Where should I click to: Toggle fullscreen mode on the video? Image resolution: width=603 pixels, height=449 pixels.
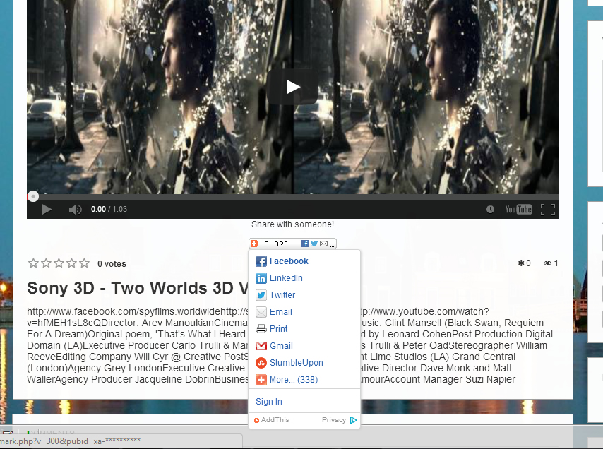[x=548, y=209]
